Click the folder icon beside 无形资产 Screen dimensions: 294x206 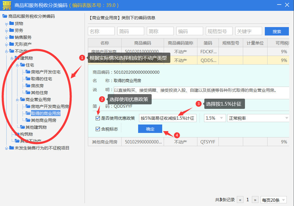12,44
